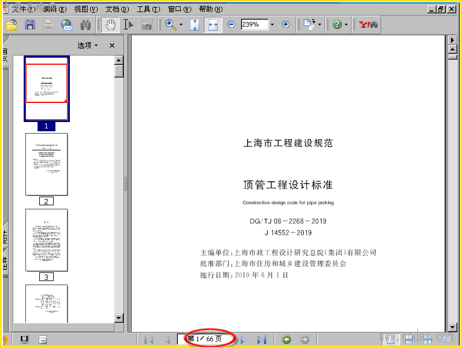
Task: Email the document with the globe-envelope icon
Action: 67,25
